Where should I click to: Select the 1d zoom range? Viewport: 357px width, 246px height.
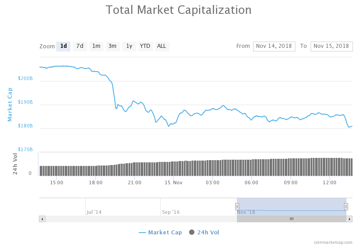coord(63,46)
